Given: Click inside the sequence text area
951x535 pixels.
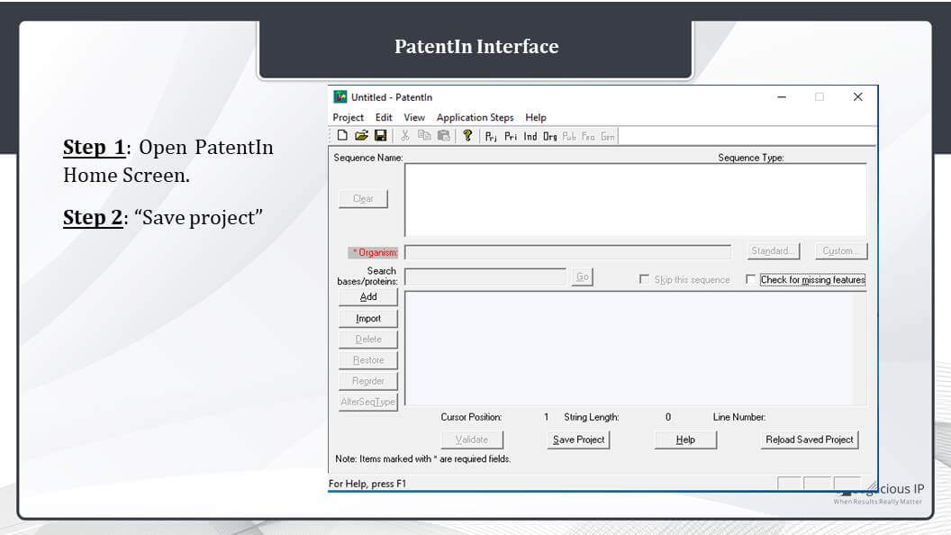Looking at the screenshot, I should 629,349.
